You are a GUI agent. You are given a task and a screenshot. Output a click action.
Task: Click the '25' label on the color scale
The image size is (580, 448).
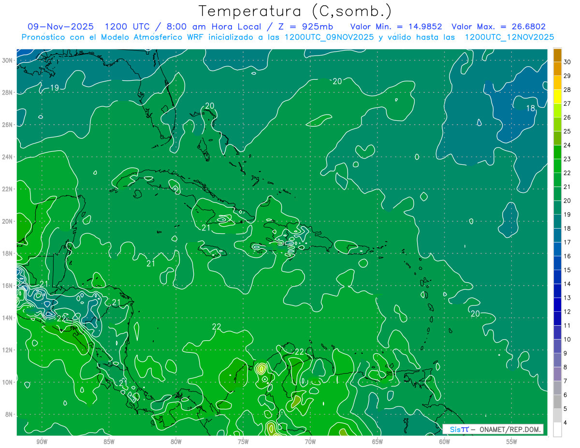(x=567, y=131)
